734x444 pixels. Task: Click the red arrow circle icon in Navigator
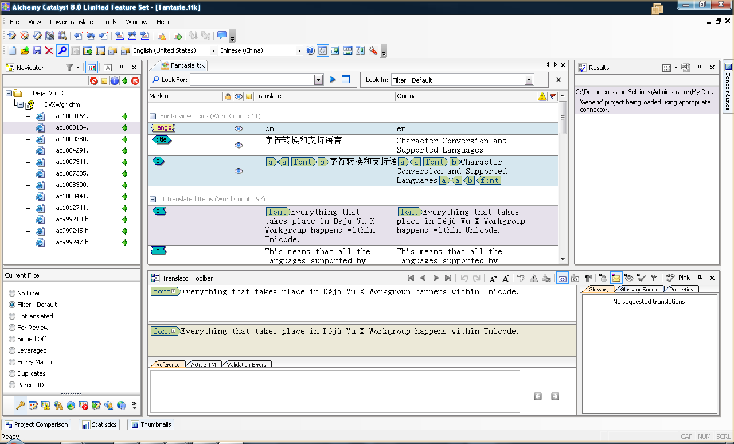point(135,81)
